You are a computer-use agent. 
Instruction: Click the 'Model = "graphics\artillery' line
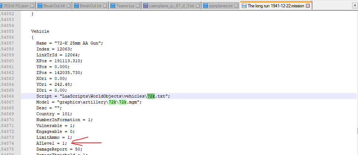pos(89,102)
